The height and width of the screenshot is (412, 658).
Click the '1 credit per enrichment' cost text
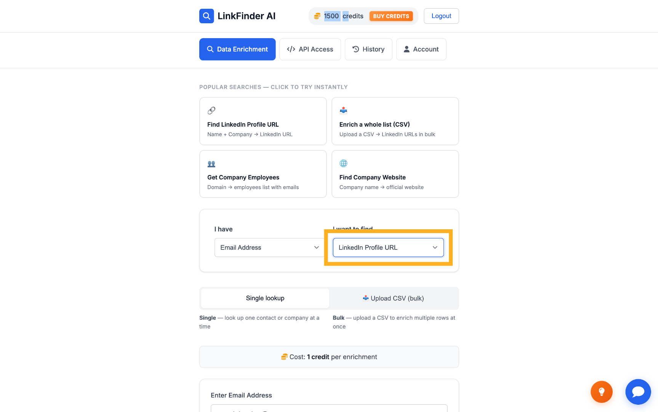[342, 357]
